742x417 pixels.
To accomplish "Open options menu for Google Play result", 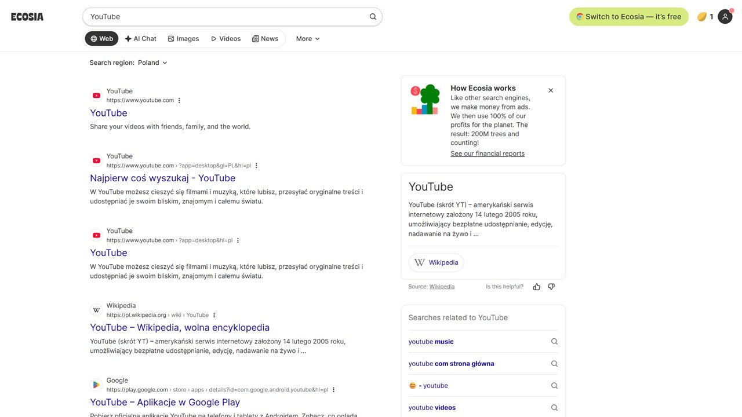I will coord(333,390).
